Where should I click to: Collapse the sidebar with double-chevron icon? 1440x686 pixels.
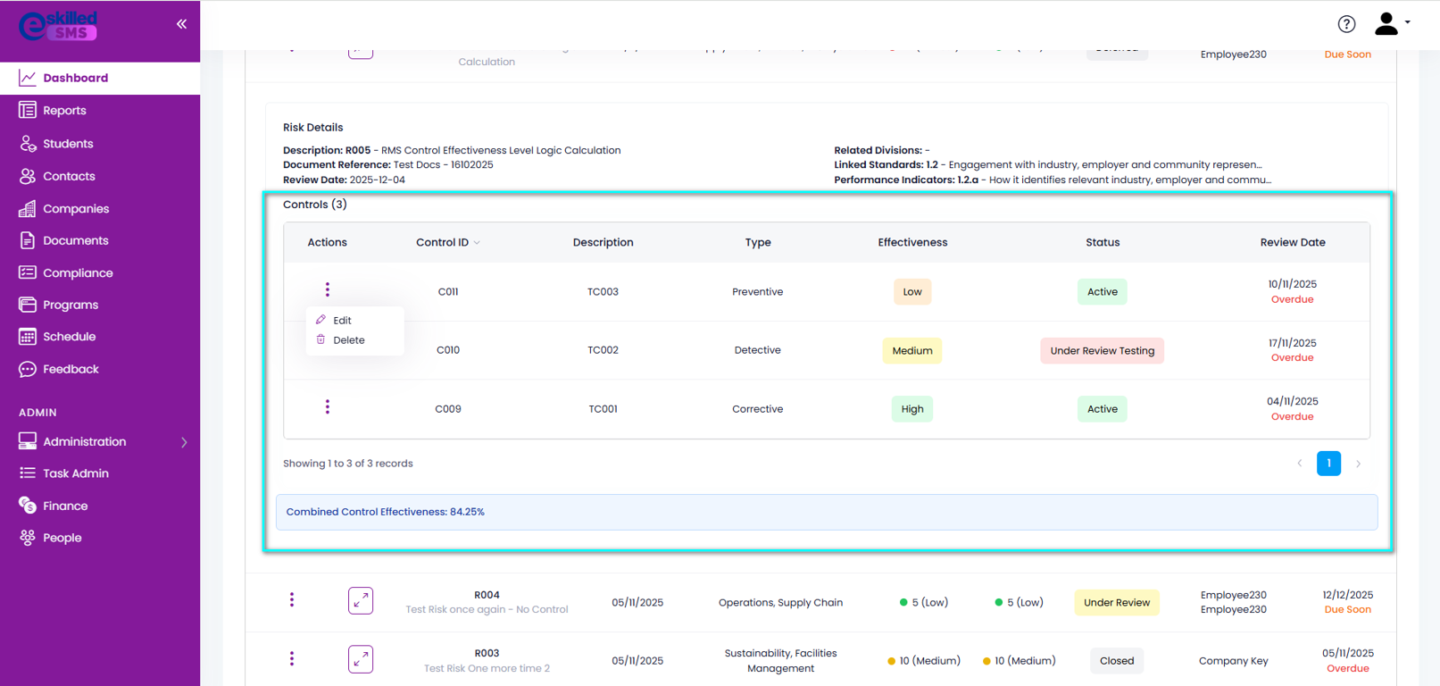pos(181,24)
